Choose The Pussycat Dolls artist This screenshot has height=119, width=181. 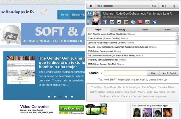click(109, 96)
